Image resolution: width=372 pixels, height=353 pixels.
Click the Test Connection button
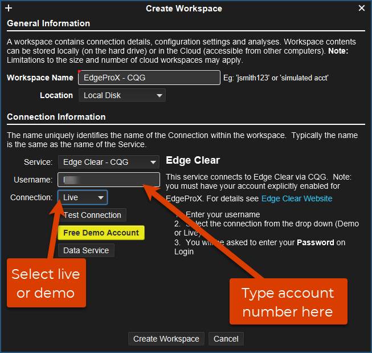click(x=92, y=215)
